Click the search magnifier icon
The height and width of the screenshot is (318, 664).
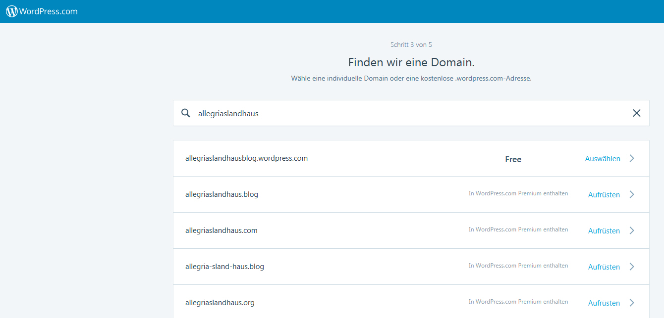[x=186, y=113]
